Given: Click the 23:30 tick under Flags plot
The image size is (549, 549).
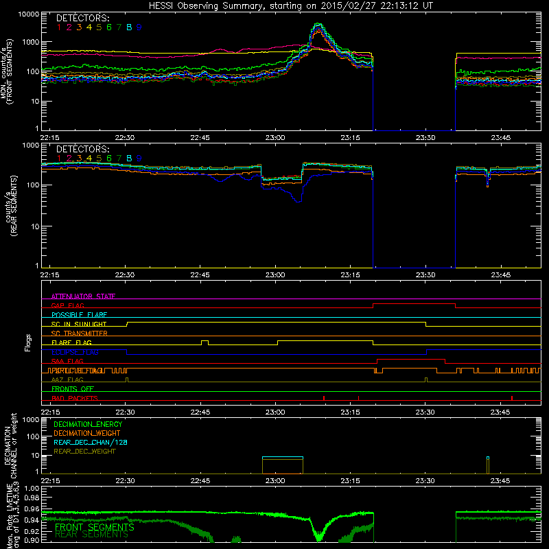Looking at the screenshot, I should (425, 412).
